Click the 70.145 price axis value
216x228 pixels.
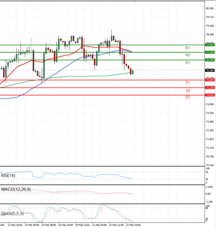[x=210, y=165]
